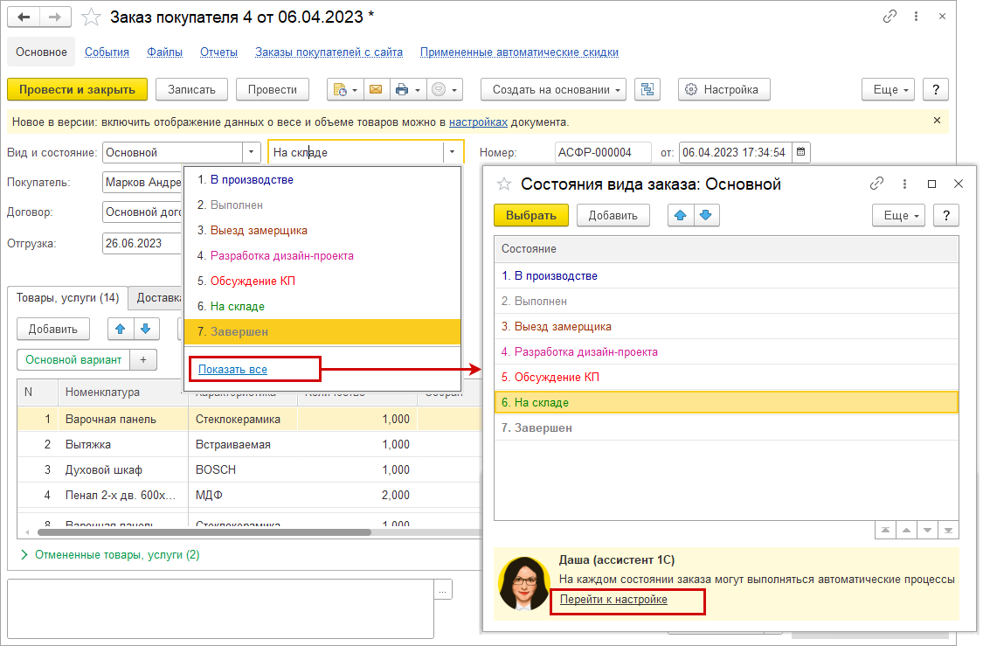Dismiss the yellow new version notice

coord(937,121)
